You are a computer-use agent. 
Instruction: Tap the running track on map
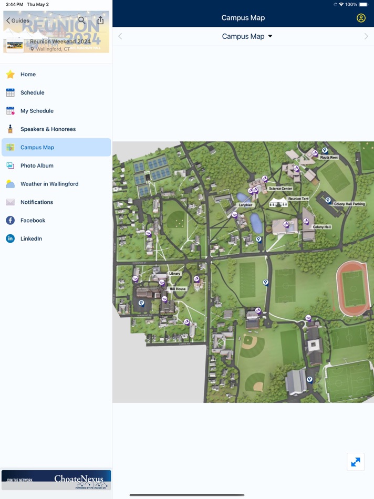(353, 288)
